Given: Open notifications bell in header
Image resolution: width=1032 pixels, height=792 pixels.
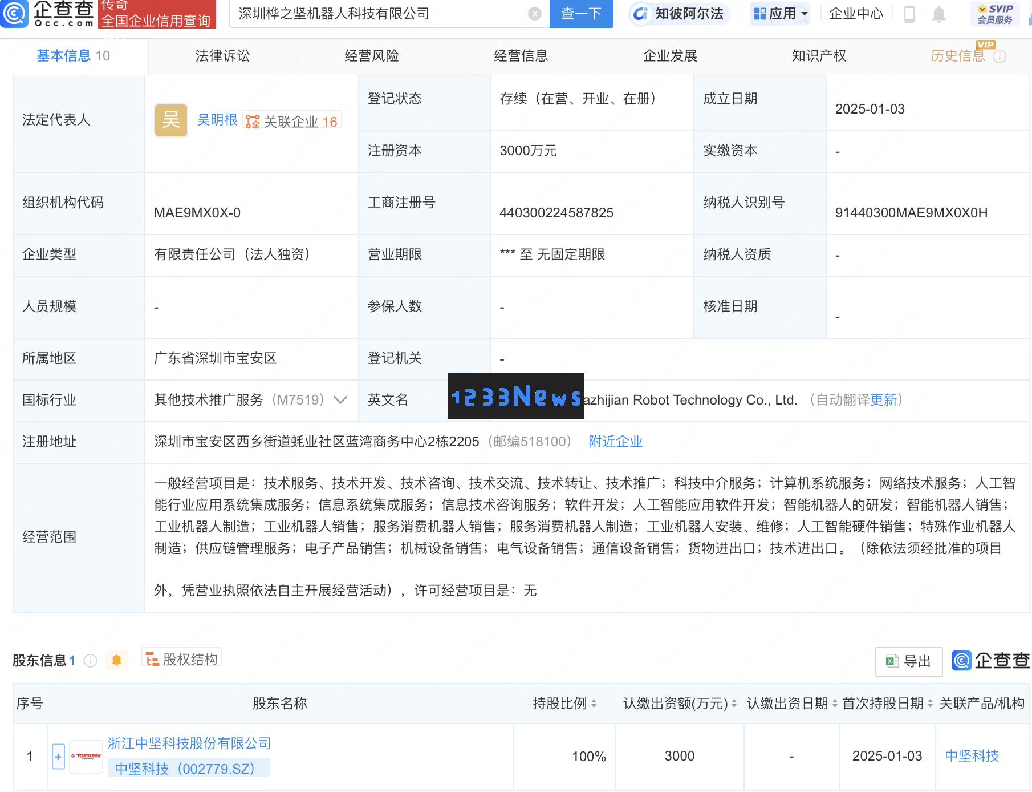Looking at the screenshot, I should [938, 14].
